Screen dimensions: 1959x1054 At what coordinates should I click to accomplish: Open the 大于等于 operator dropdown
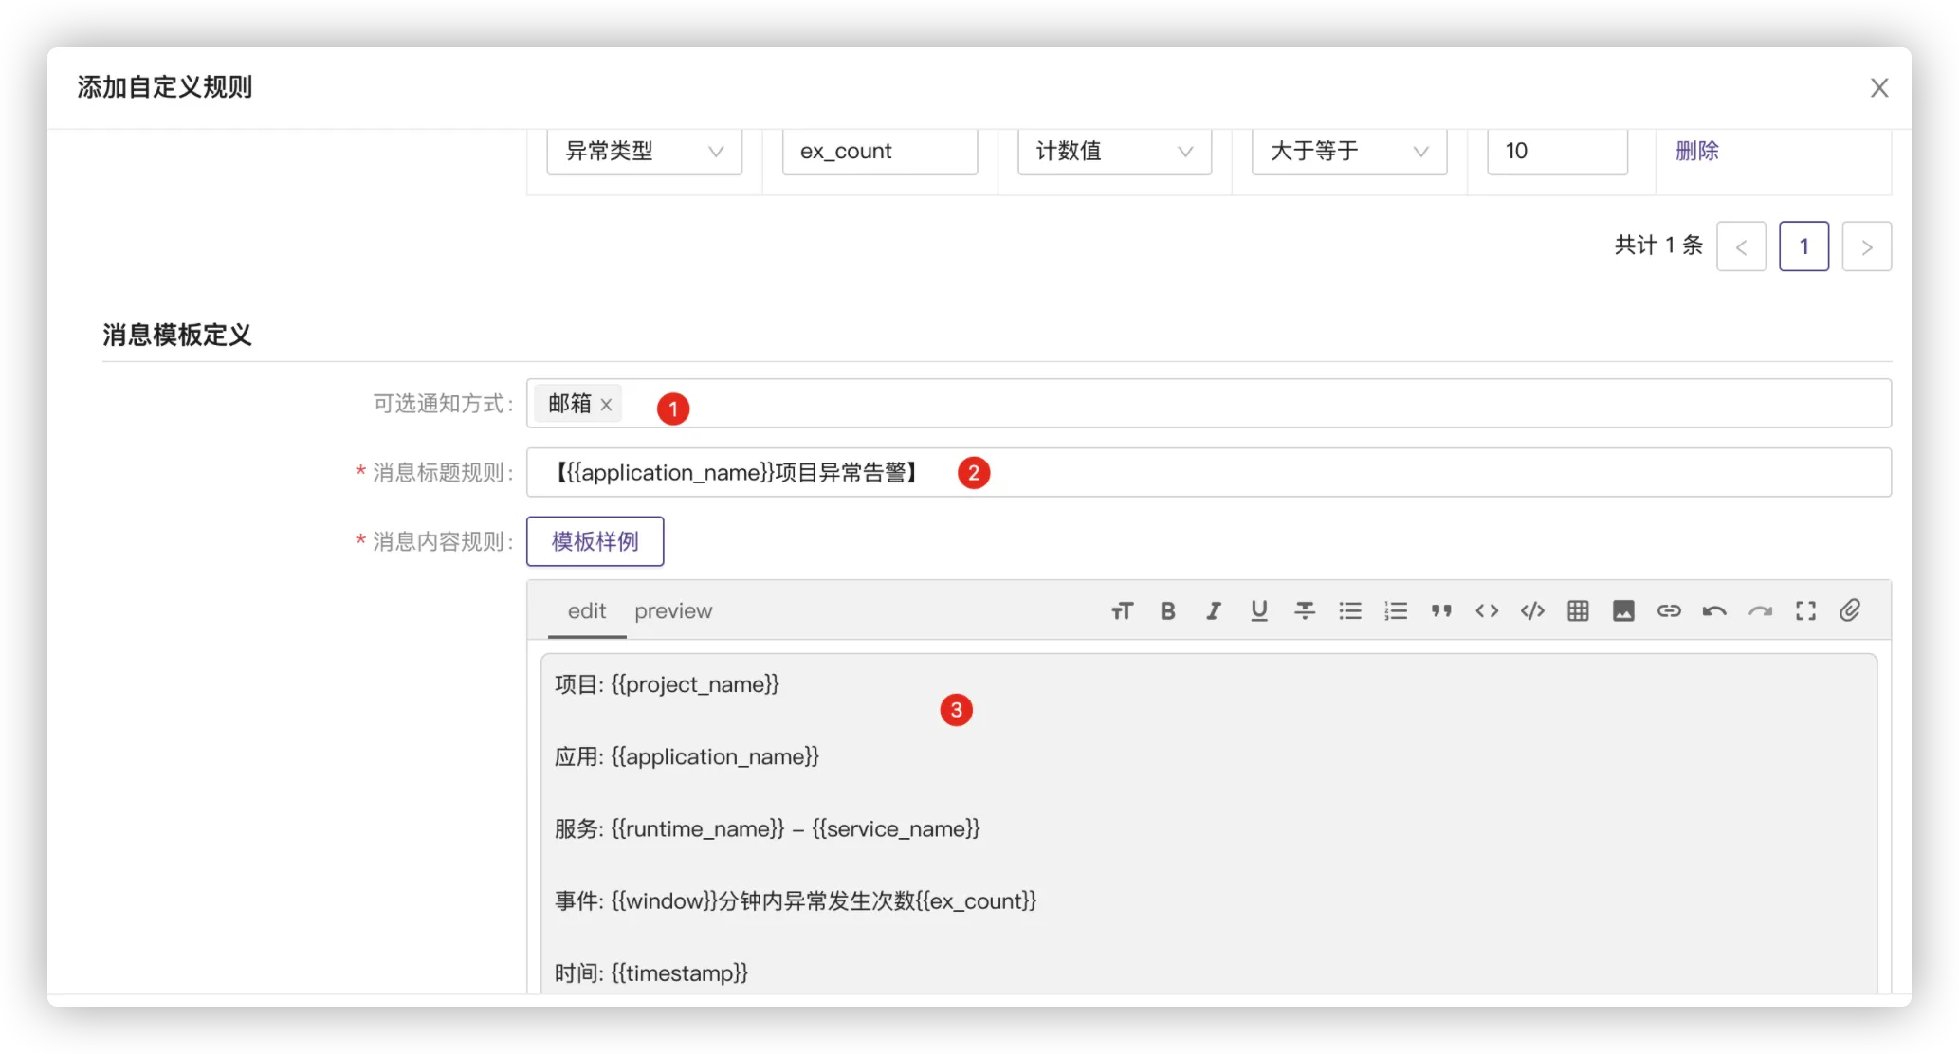pos(1348,152)
